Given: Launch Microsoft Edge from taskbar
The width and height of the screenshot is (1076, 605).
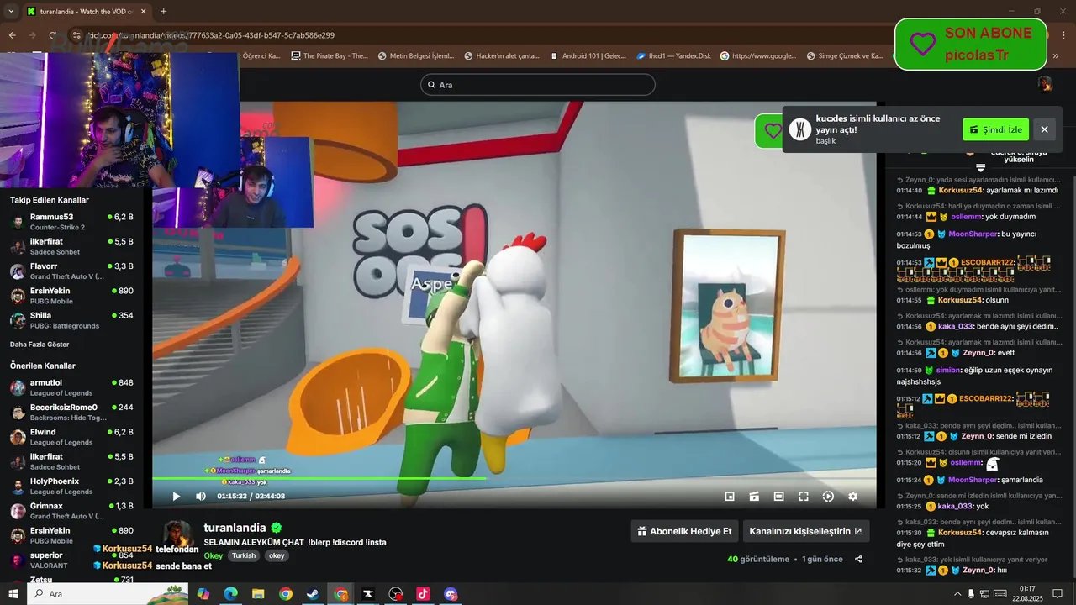Looking at the screenshot, I should click(230, 594).
